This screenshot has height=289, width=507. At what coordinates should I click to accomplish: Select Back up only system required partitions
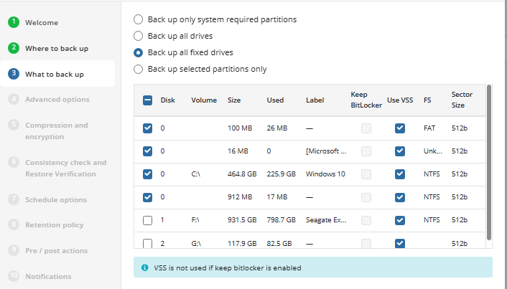click(x=138, y=19)
